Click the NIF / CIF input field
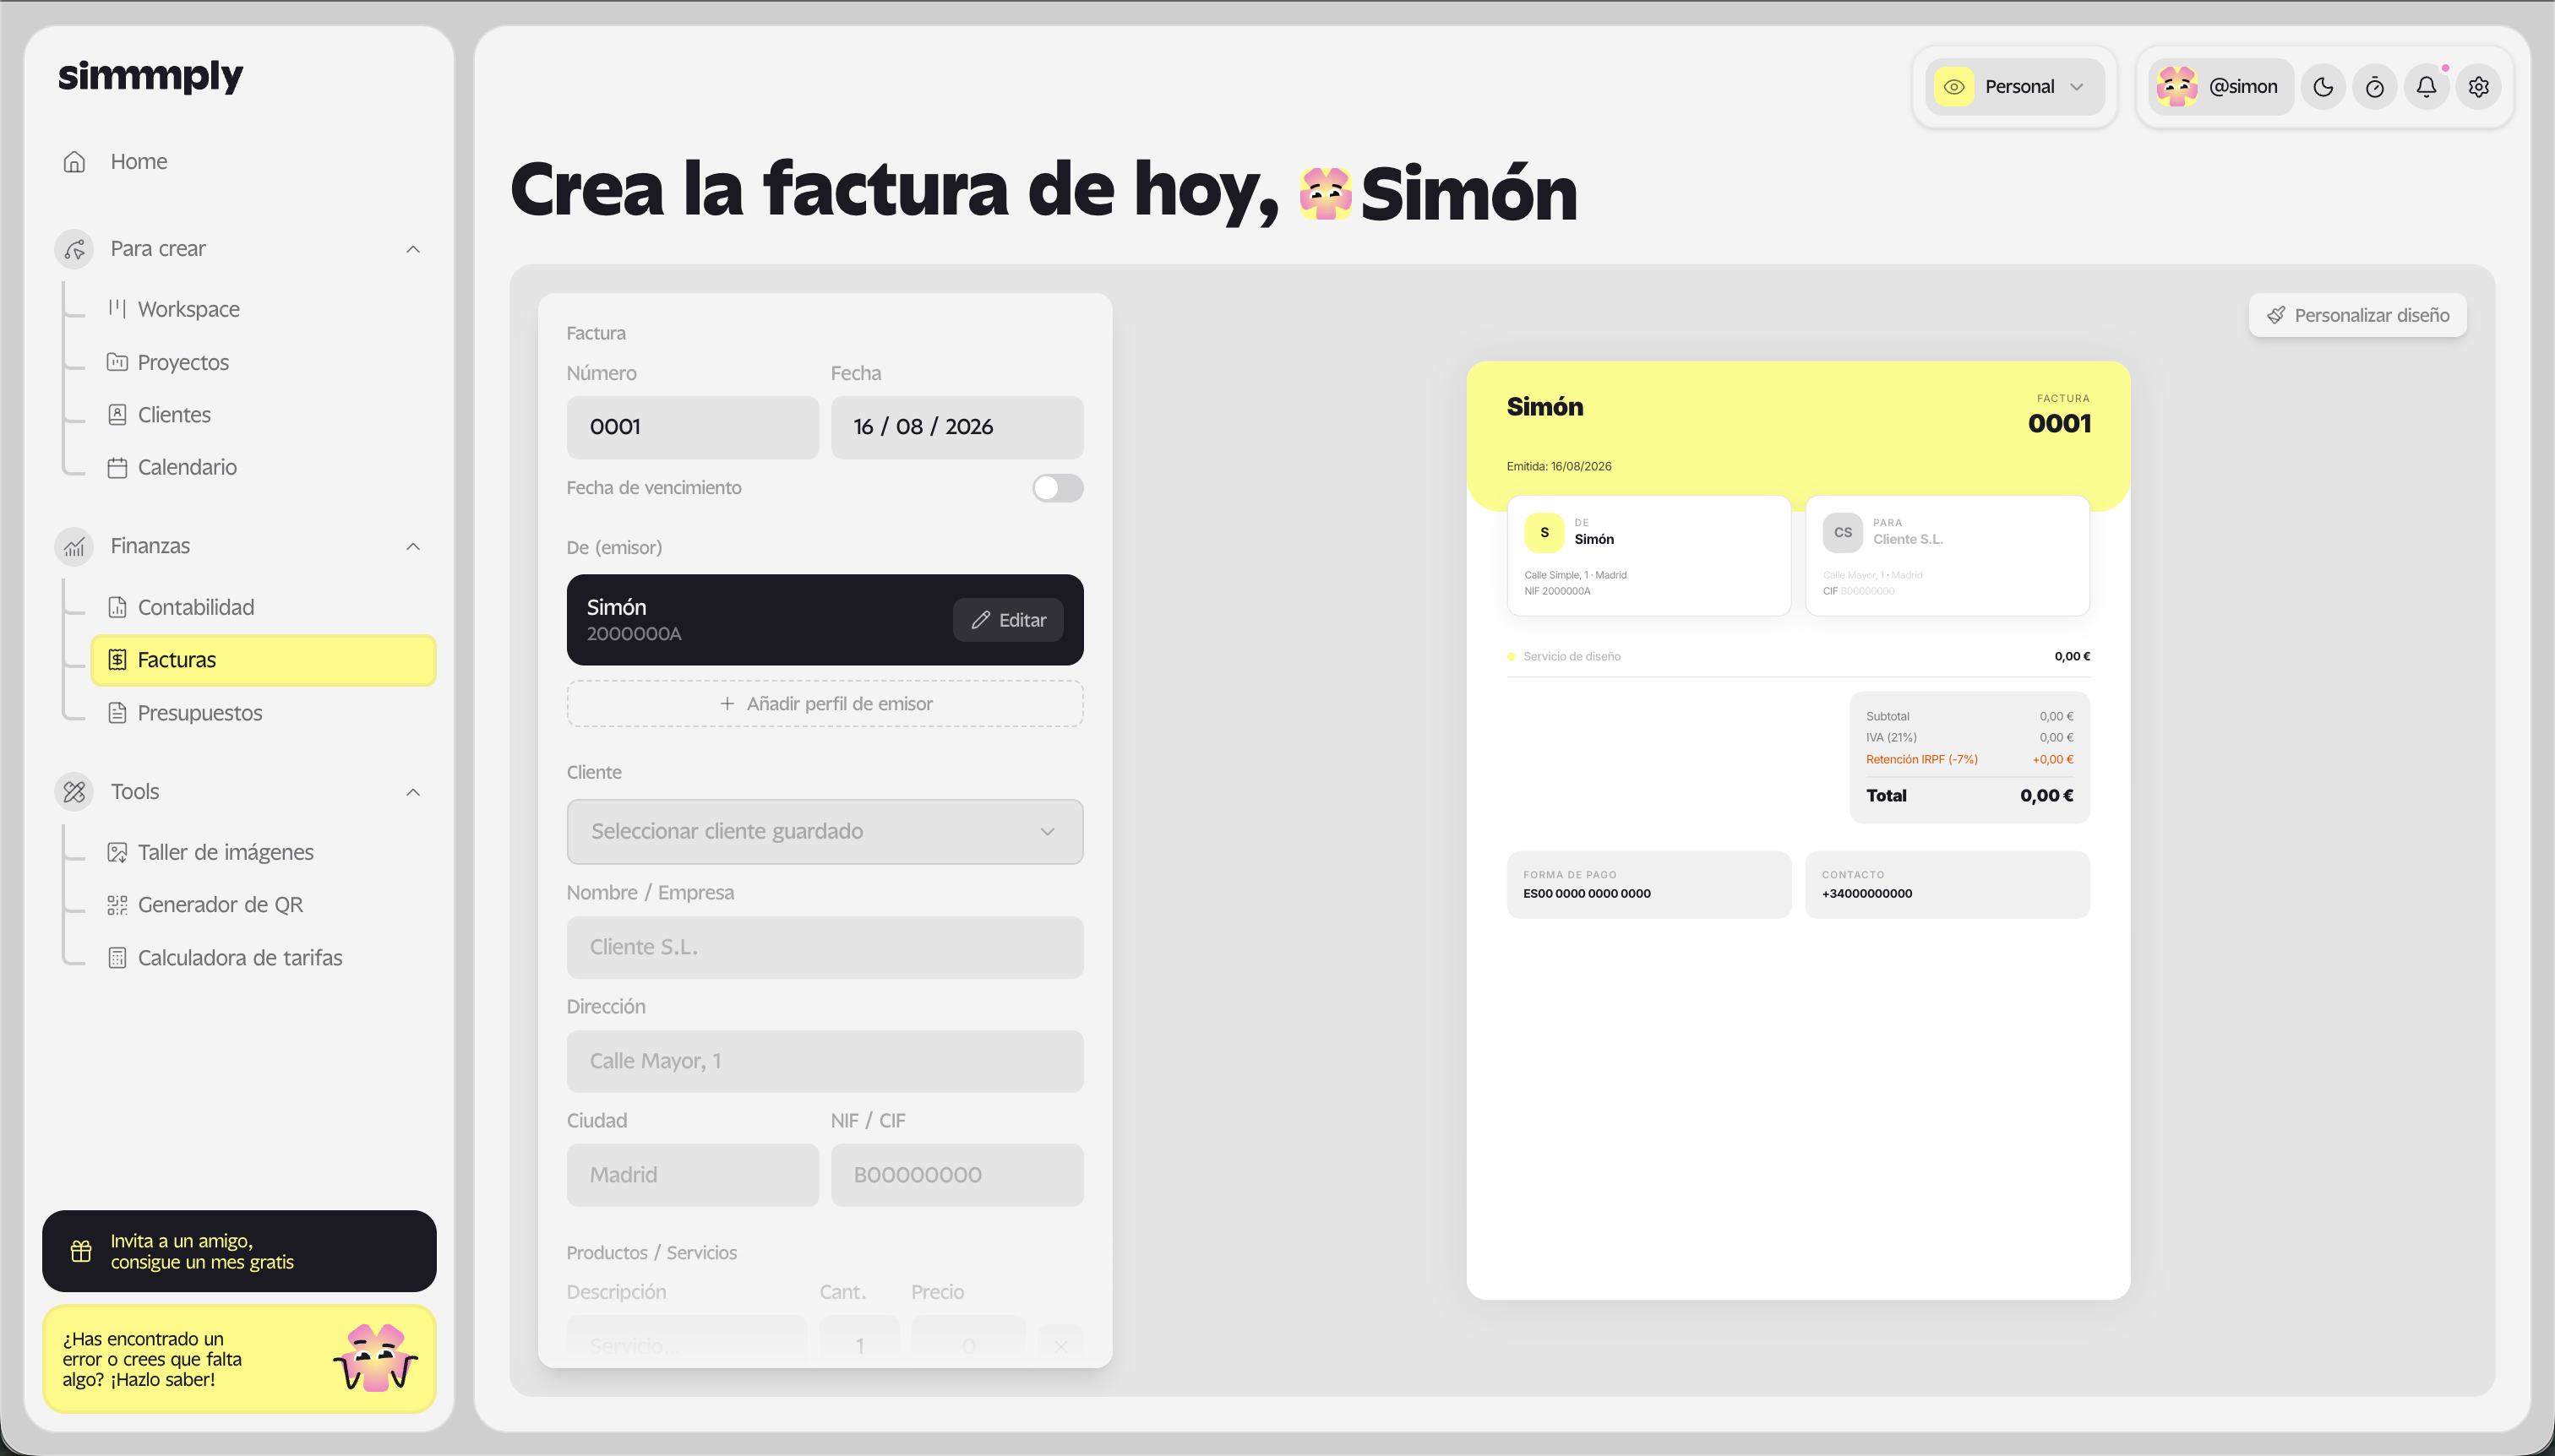2555x1456 pixels. pyautogui.click(x=956, y=1175)
